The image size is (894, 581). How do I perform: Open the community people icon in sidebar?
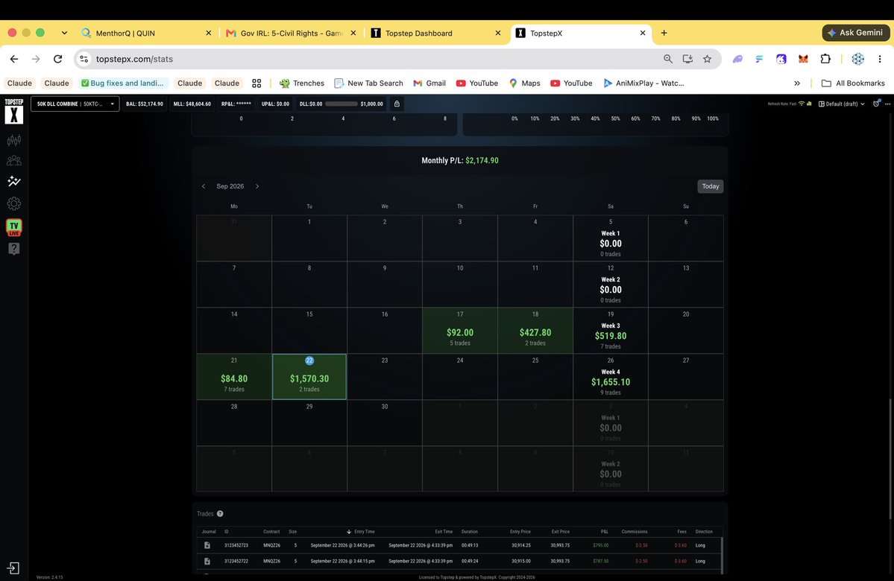click(13, 161)
